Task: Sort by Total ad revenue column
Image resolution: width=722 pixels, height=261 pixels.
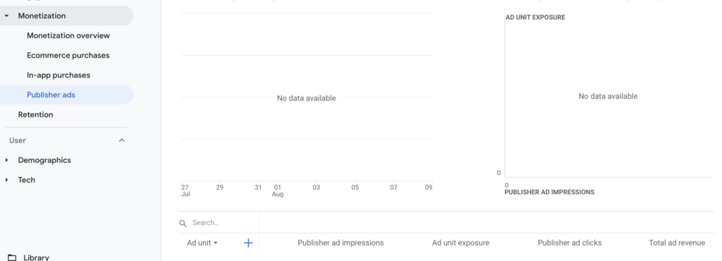Action: (677, 243)
